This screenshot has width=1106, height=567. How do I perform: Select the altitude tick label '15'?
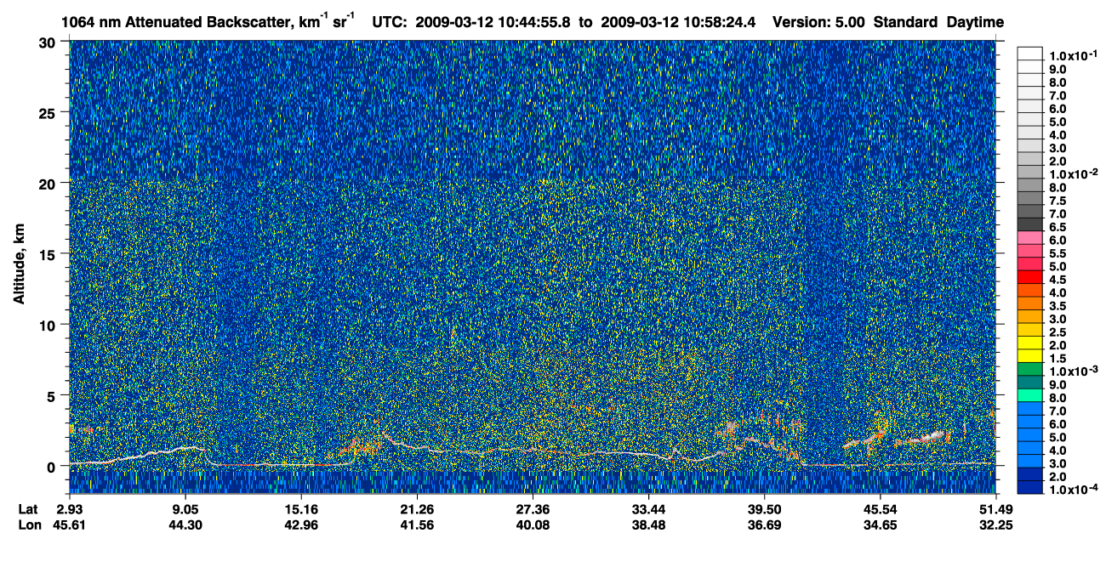pyautogui.click(x=49, y=253)
